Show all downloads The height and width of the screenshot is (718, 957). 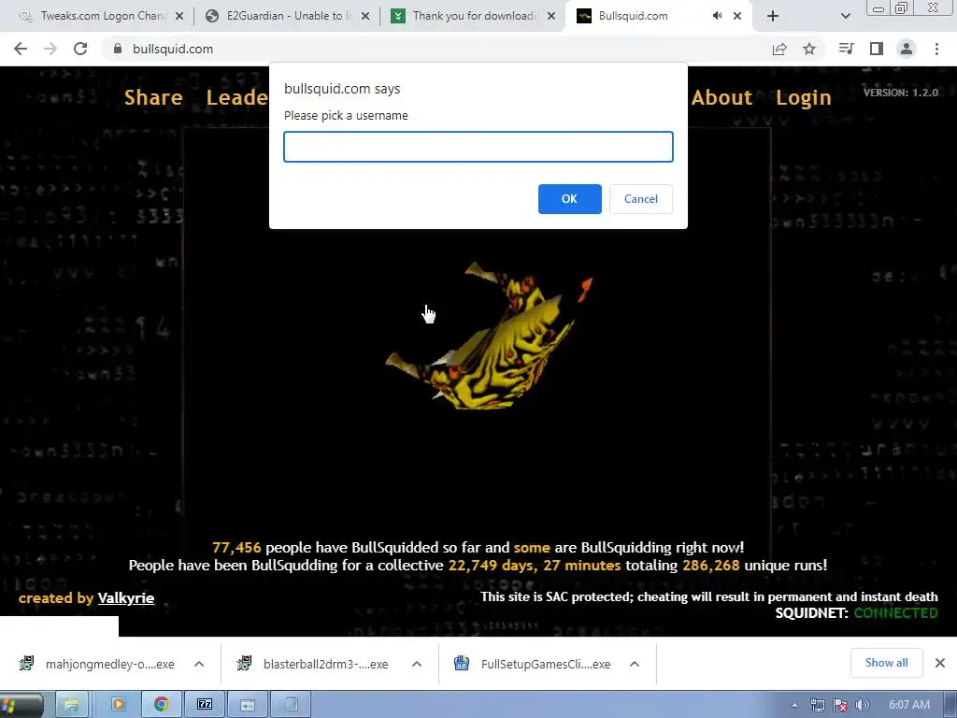[x=886, y=663]
